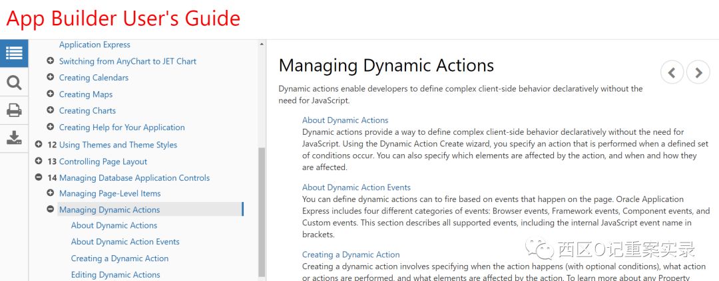Viewport: 719px width, 281px height.
Task: Go to previous page arrow button
Action: pyautogui.click(x=672, y=72)
